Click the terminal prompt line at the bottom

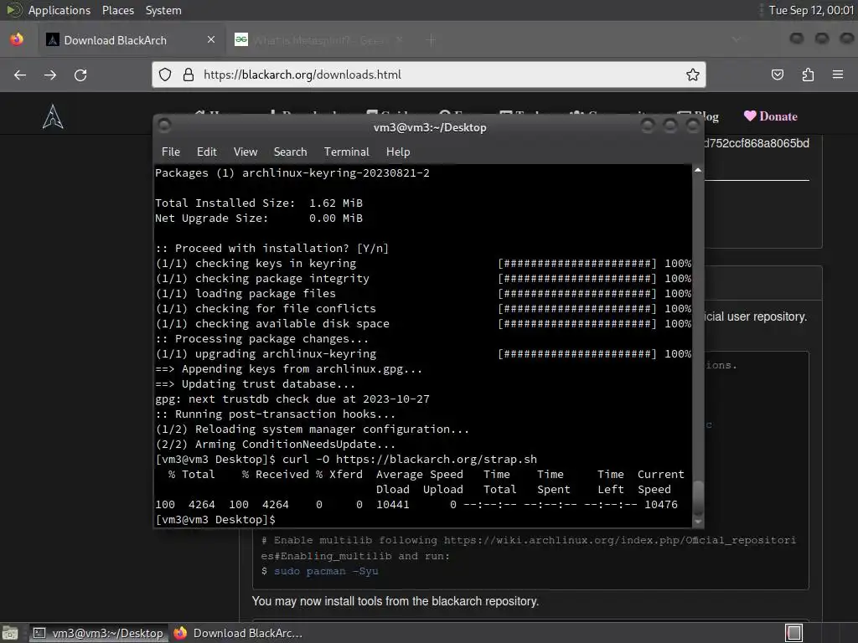click(215, 519)
